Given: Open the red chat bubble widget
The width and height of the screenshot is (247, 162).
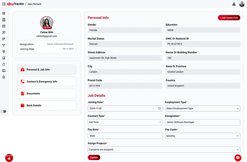Looking at the screenshot, I should click(x=238, y=158).
